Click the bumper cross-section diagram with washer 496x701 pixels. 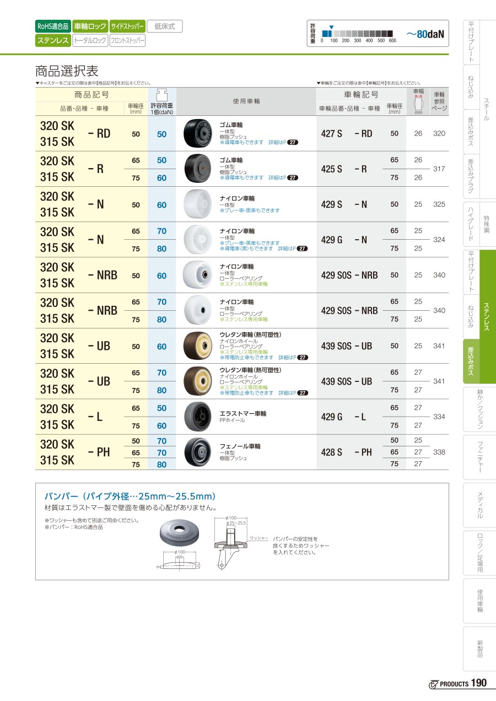click(230, 543)
